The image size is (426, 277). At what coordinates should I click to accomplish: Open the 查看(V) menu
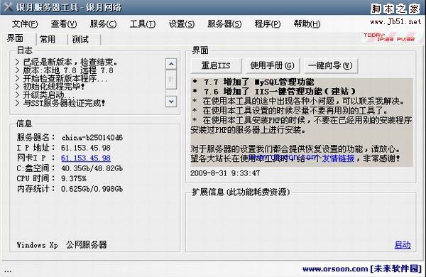point(64,24)
